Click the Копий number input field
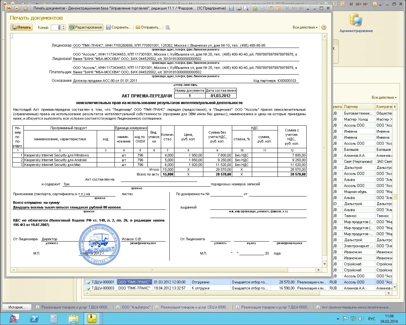406x325 pixels. coord(56,27)
